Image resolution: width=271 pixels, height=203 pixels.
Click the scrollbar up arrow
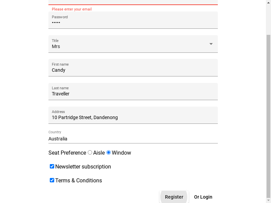click(268, 2)
